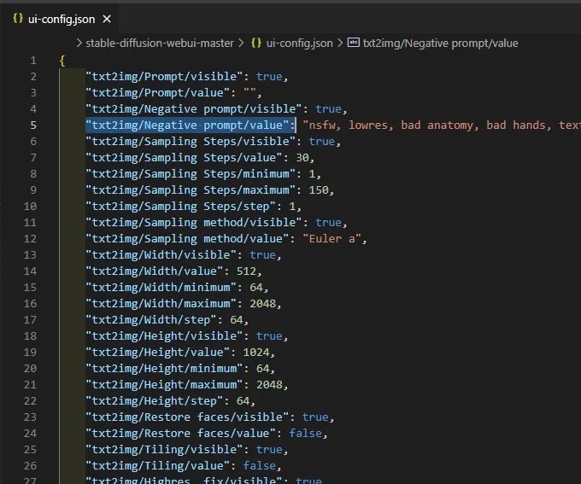Expand breadcrumb chevron after ui-config.json

[x=340, y=44]
